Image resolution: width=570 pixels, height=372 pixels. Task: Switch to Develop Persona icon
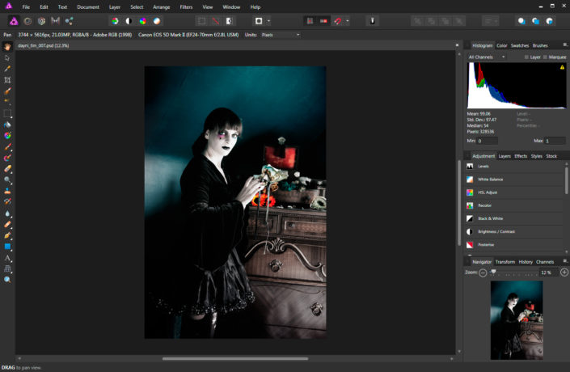tap(41, 21)
